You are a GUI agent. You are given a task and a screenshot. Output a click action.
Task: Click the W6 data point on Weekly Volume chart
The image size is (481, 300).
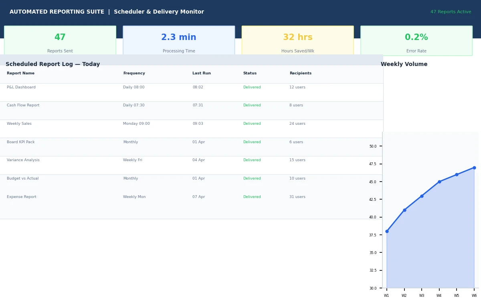coord(474,168)
